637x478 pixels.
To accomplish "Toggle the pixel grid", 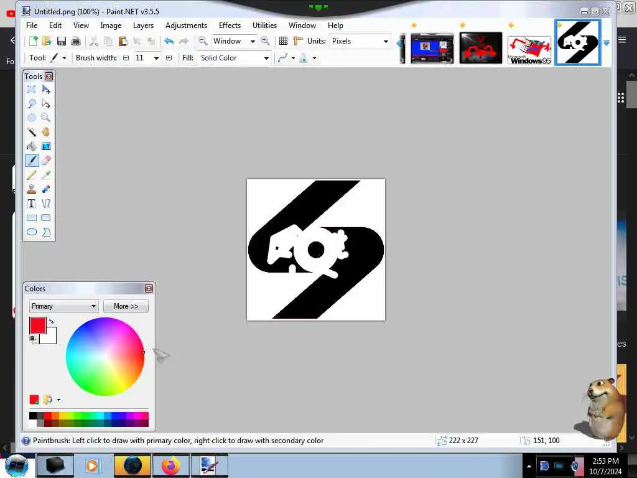I will point(283,41).
